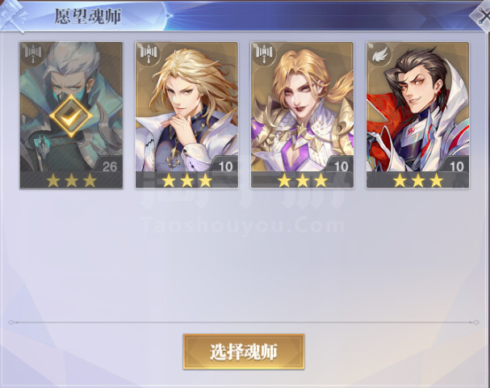Click the three stars under the purple-armored blonde
This screenshot has width=490, height=388.
pyautogui.click(x=303, y=180)
